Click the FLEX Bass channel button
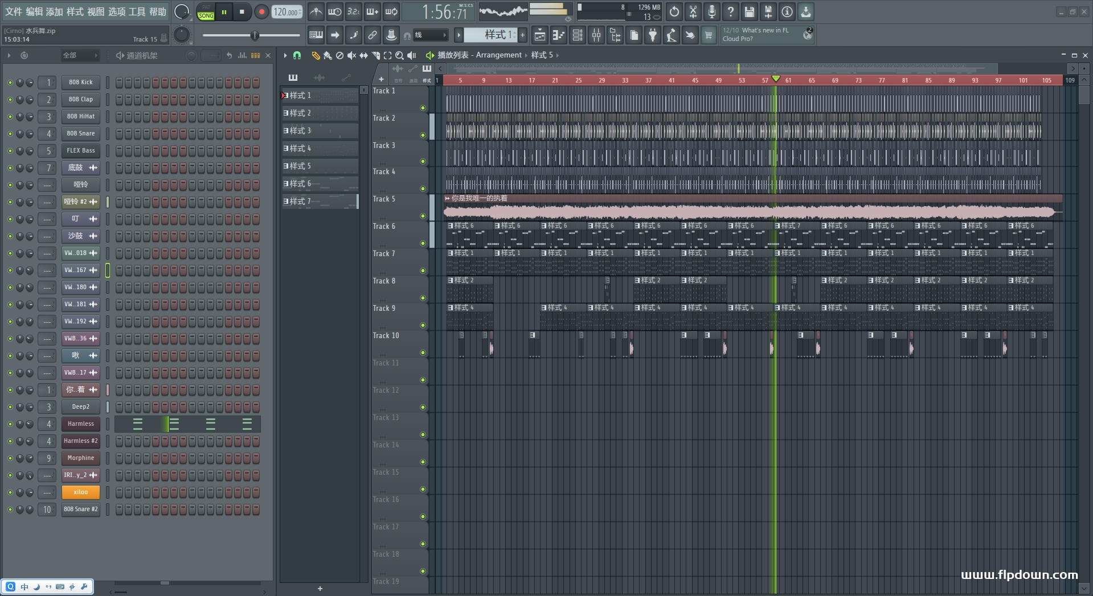The image size is (1093, 596). click(x=80, y=151)
